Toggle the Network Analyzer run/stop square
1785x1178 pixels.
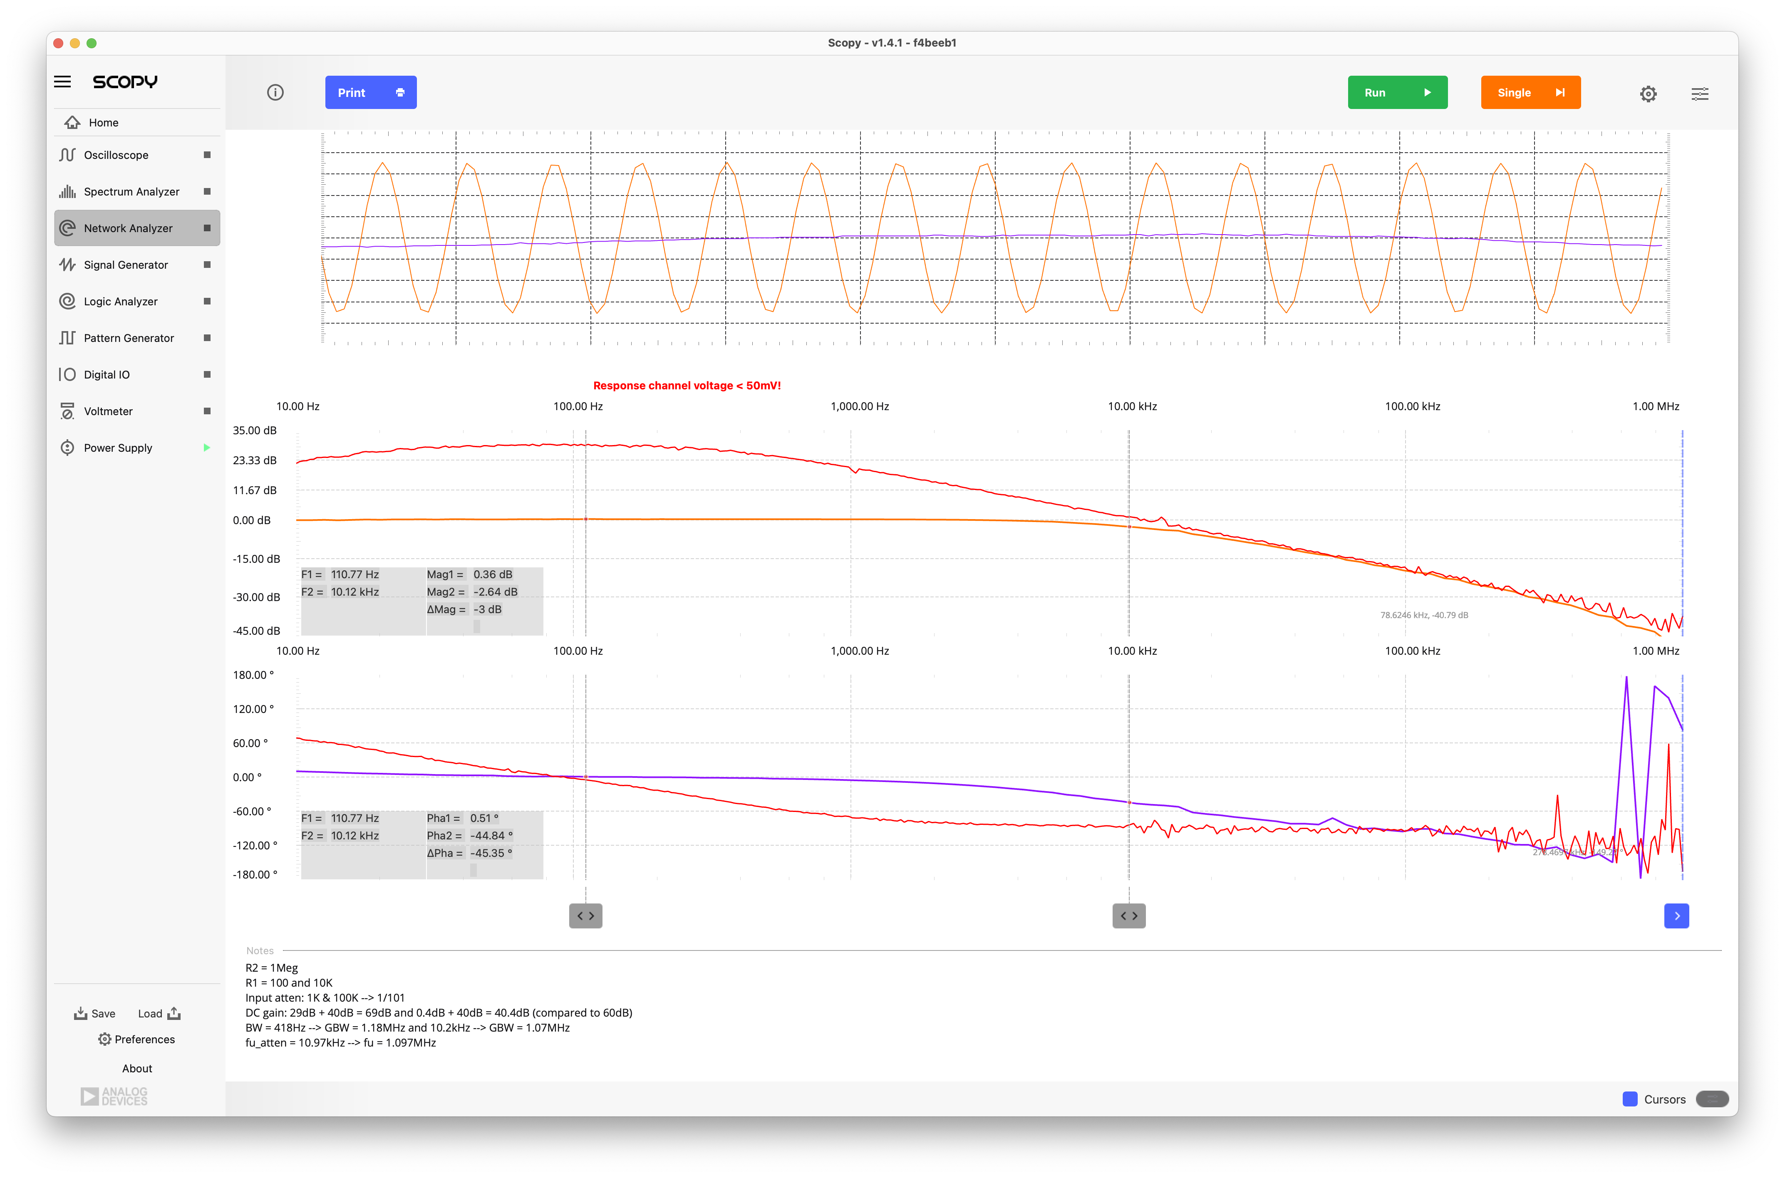click(207, 228)
